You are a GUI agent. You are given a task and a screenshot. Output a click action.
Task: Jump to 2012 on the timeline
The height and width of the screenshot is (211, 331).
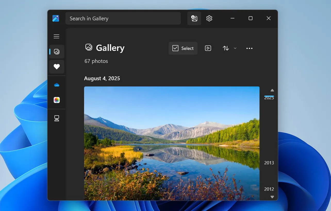269,189
